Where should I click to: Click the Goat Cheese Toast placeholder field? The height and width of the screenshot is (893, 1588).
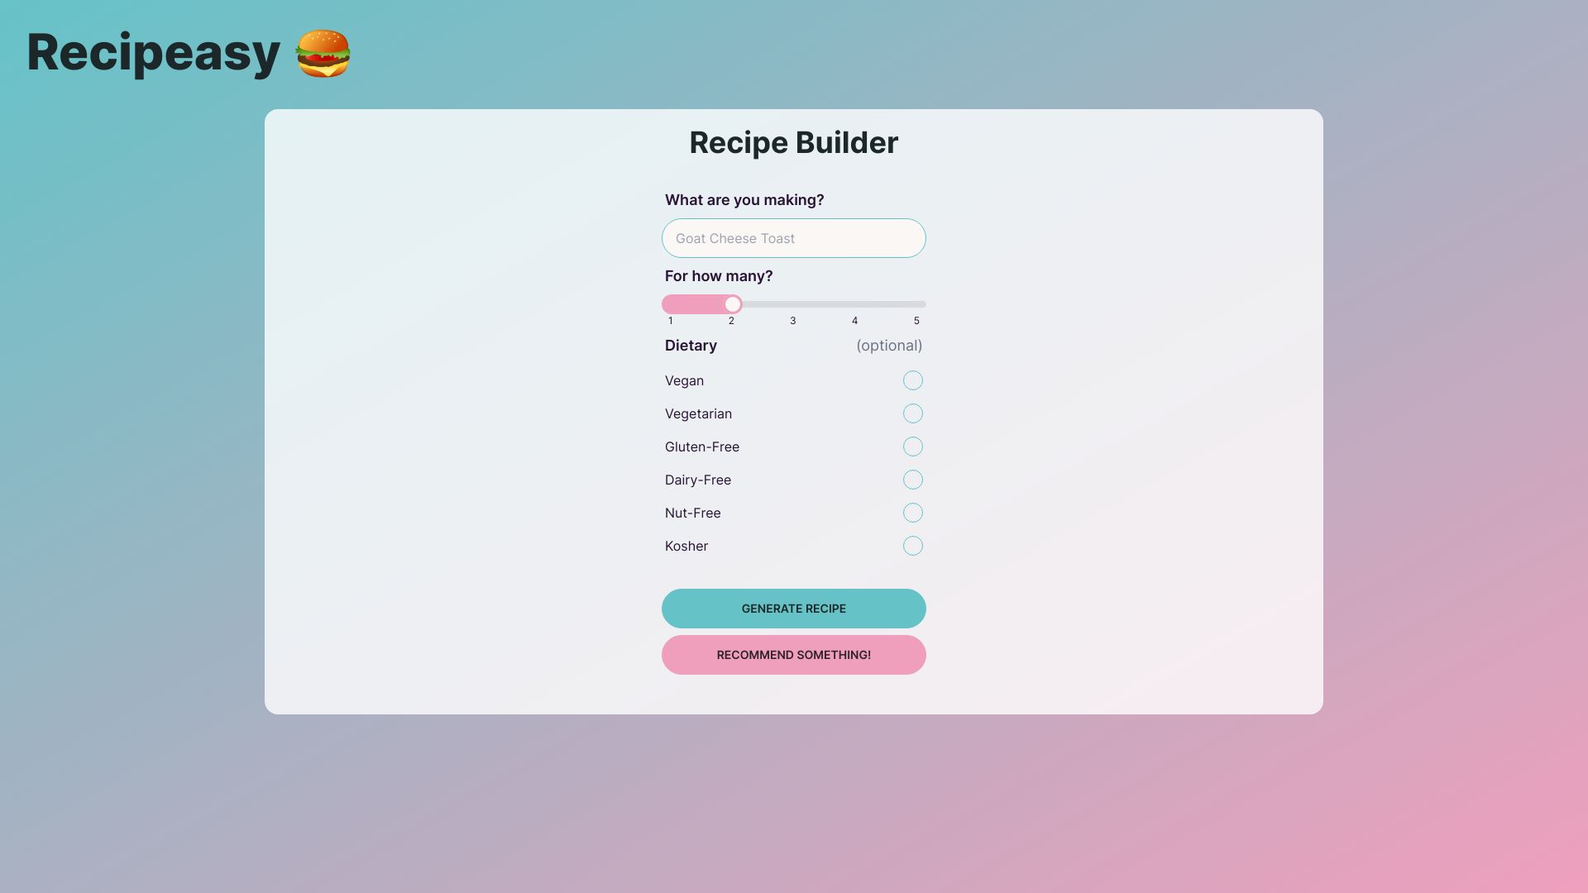coord(794,237)
